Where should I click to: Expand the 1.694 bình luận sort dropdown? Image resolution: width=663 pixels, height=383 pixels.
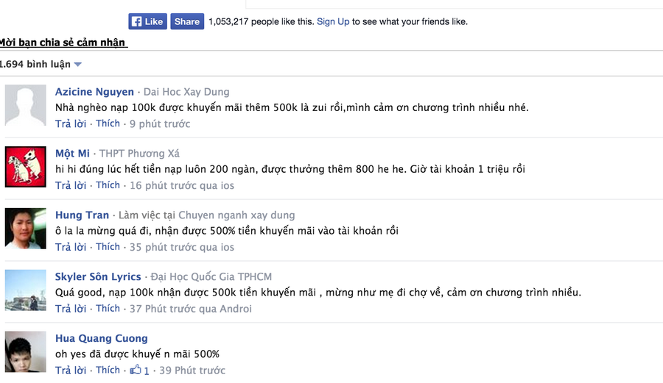click(x=77, y=65)
